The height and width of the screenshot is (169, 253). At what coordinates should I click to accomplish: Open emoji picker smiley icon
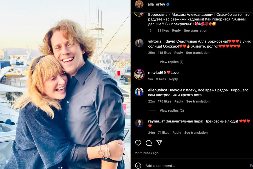(x=138, y=166)
